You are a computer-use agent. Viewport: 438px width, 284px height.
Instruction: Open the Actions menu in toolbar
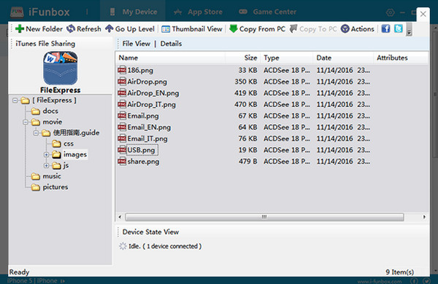click(357, 29)
